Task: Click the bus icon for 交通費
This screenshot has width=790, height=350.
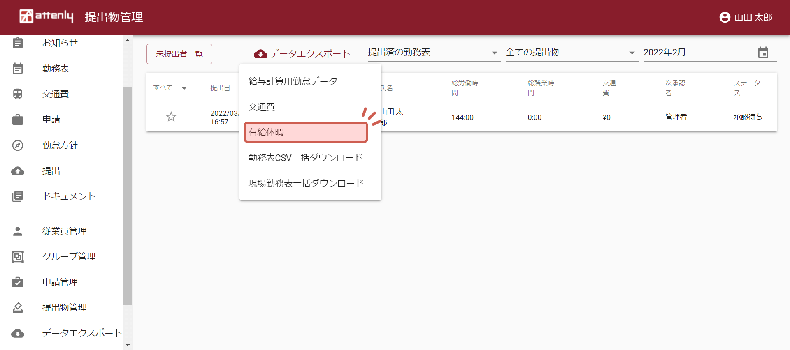Action: point(18,94)
